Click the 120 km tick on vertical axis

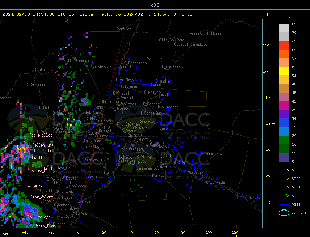pyautogui.click(x=266, y=45)
